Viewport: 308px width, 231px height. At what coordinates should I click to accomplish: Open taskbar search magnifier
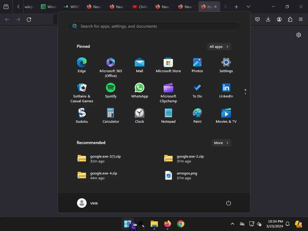[x=141, y=224]
